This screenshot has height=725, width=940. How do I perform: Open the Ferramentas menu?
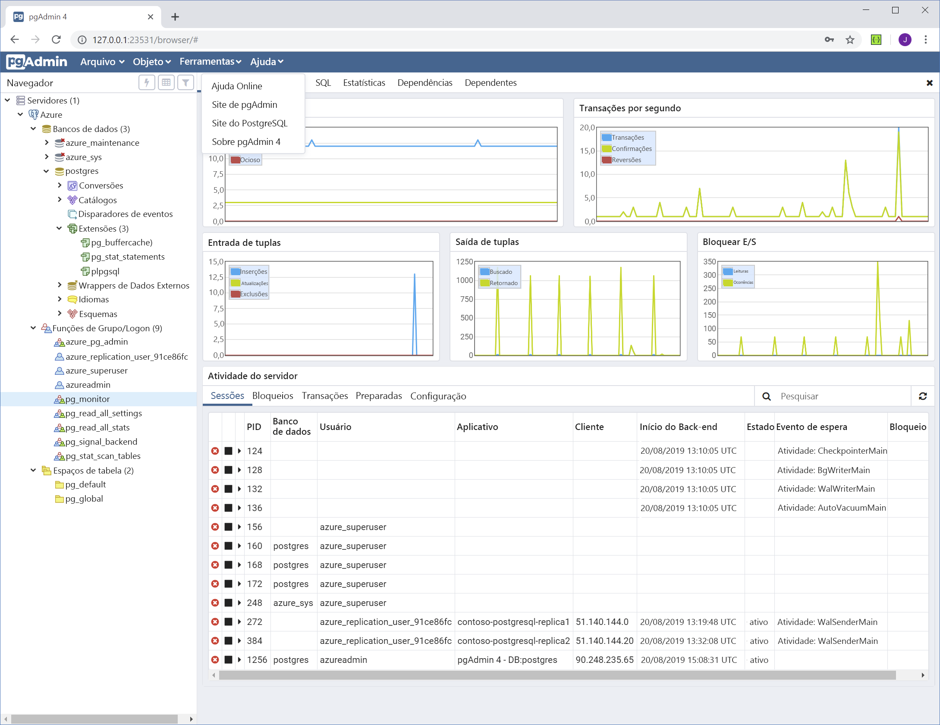tap(210, 62)
